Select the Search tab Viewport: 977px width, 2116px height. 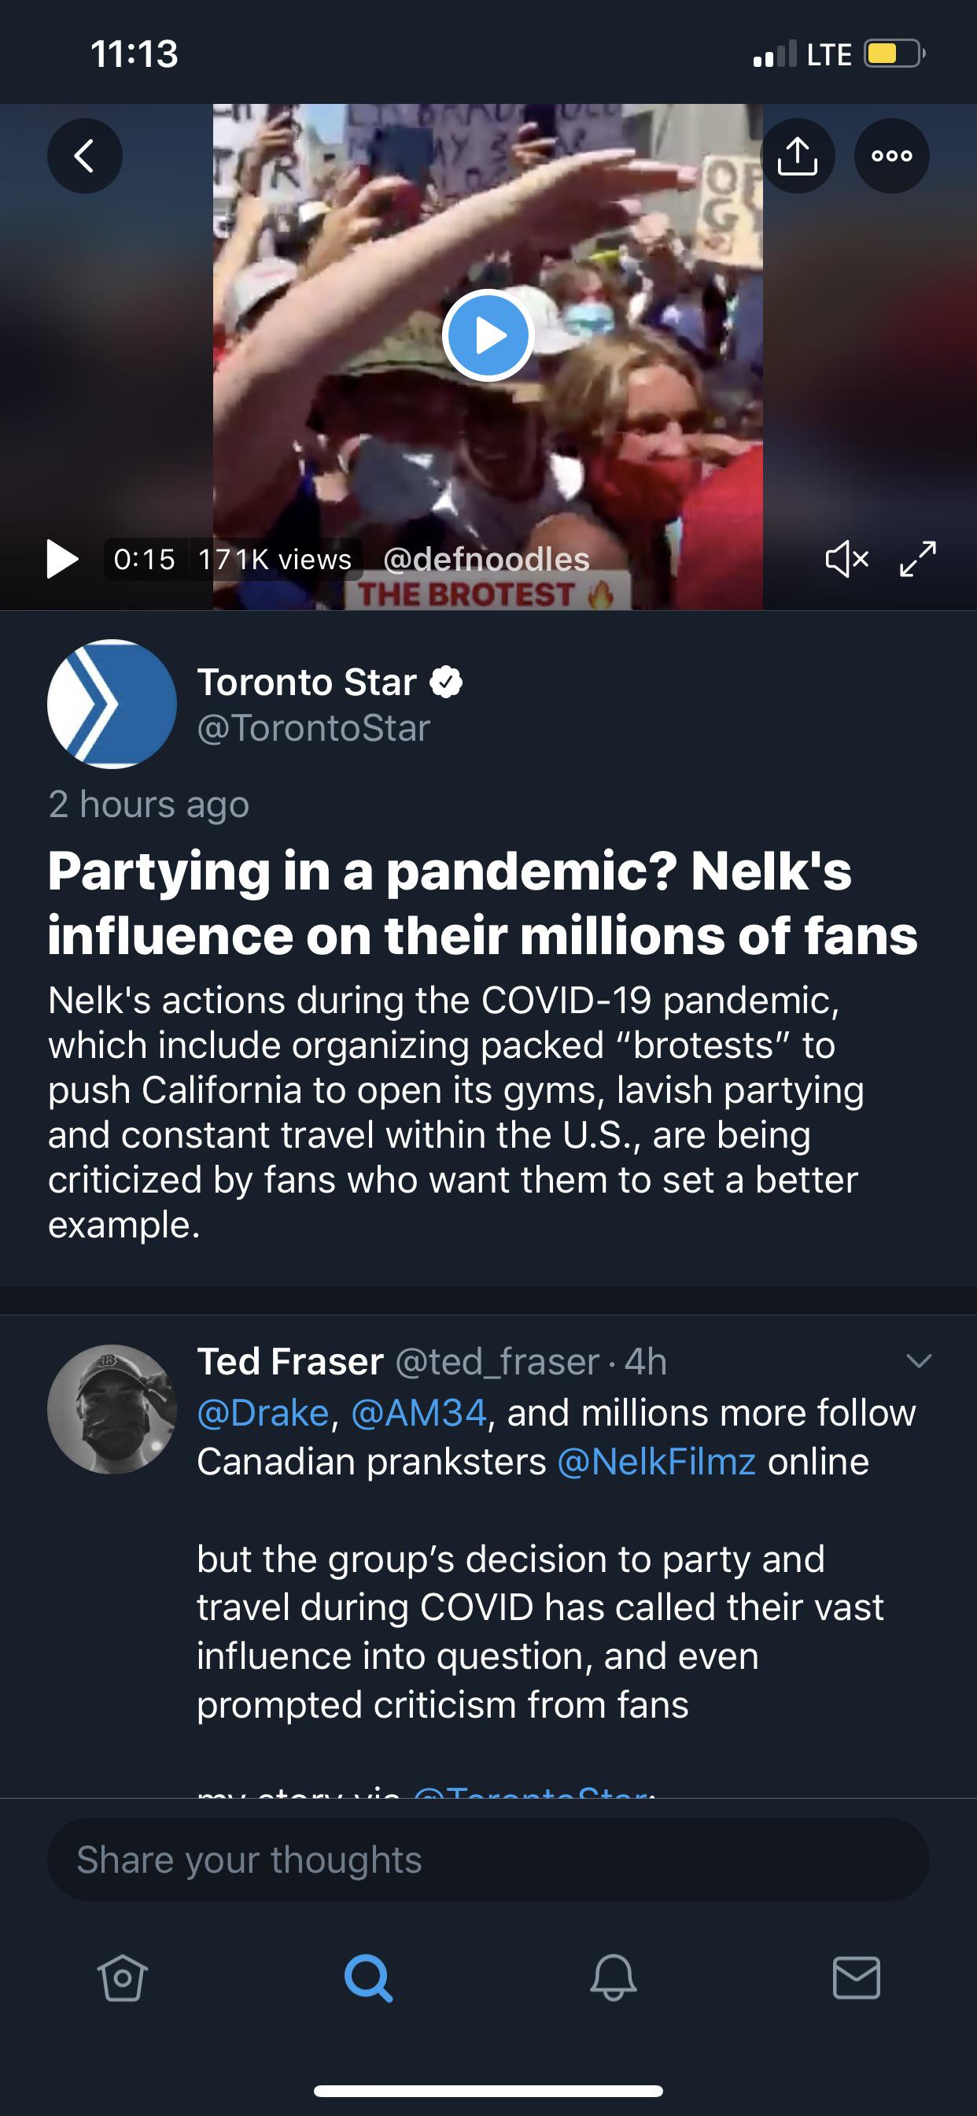[x=370, y=1977]
